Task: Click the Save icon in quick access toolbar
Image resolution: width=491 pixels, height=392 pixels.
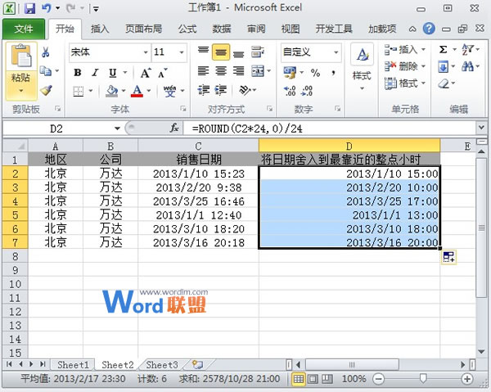Action: [x=29, y=9]
